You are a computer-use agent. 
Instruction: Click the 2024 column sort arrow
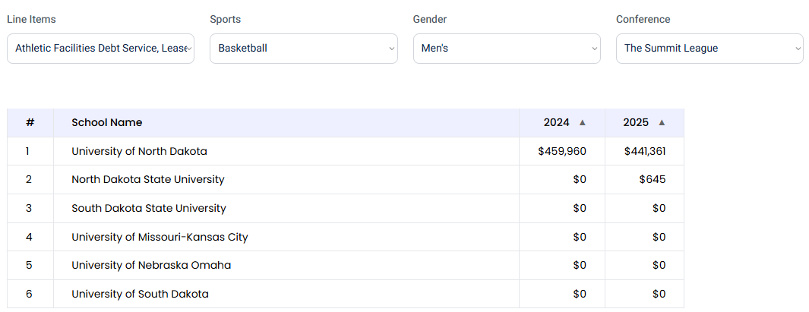583,123
